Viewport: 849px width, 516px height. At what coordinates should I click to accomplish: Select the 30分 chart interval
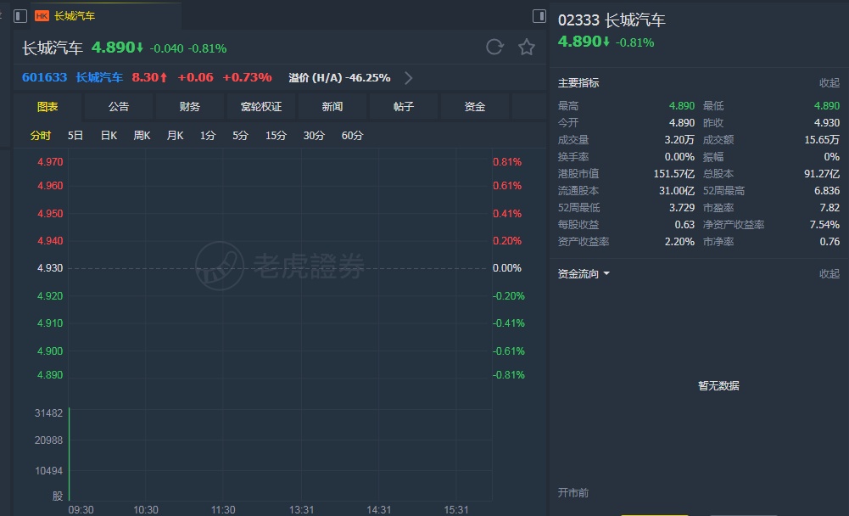314,136
